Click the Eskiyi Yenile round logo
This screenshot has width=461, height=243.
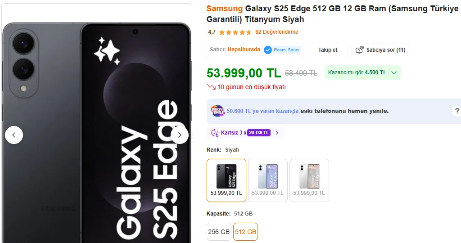tap(217, 111)
